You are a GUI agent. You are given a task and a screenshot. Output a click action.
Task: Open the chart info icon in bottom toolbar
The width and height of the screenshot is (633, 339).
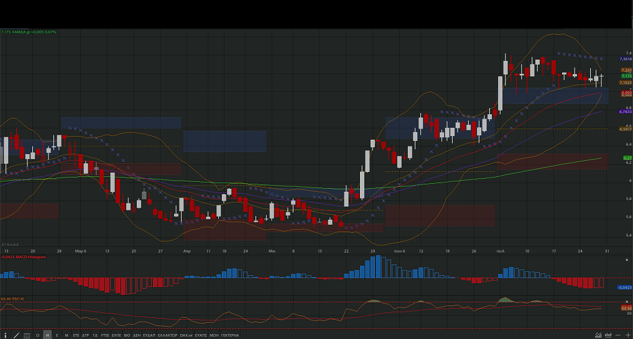point(5,335)
